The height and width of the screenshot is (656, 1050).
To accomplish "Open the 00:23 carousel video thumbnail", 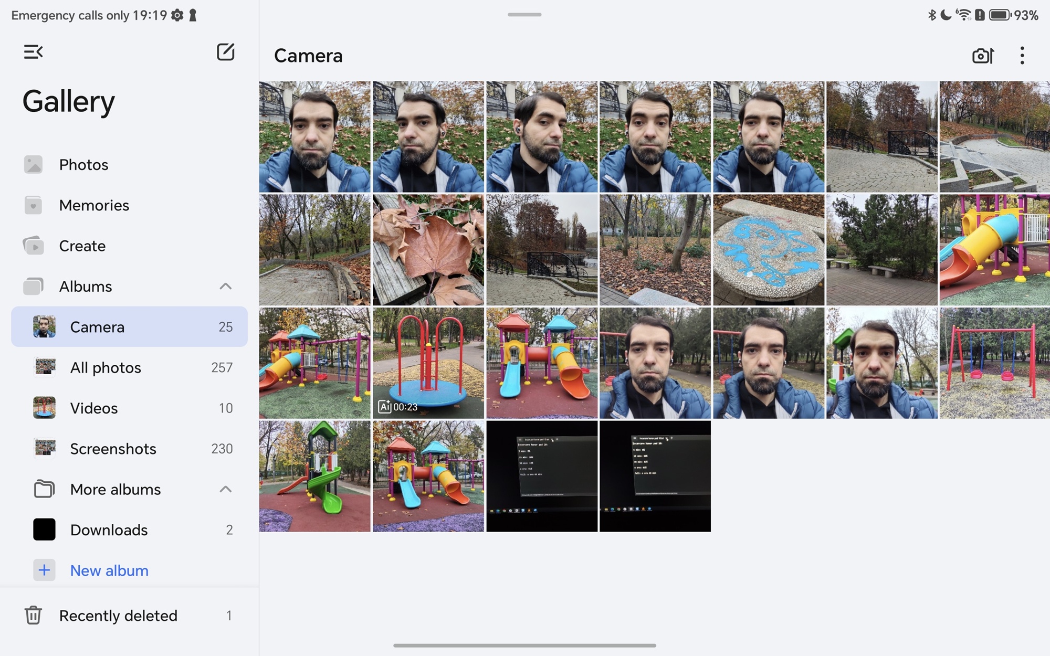I will click(428, 363).
